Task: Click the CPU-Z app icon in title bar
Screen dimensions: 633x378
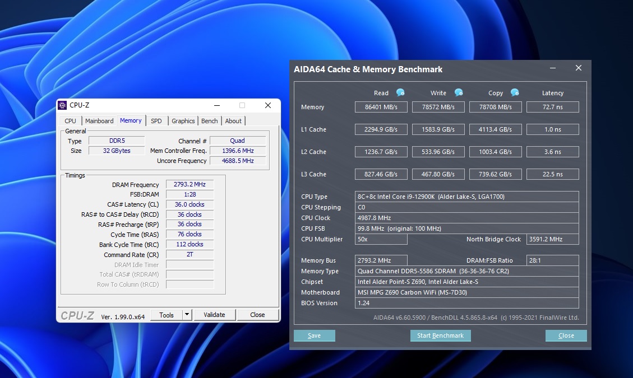Action: pos(62,105)
